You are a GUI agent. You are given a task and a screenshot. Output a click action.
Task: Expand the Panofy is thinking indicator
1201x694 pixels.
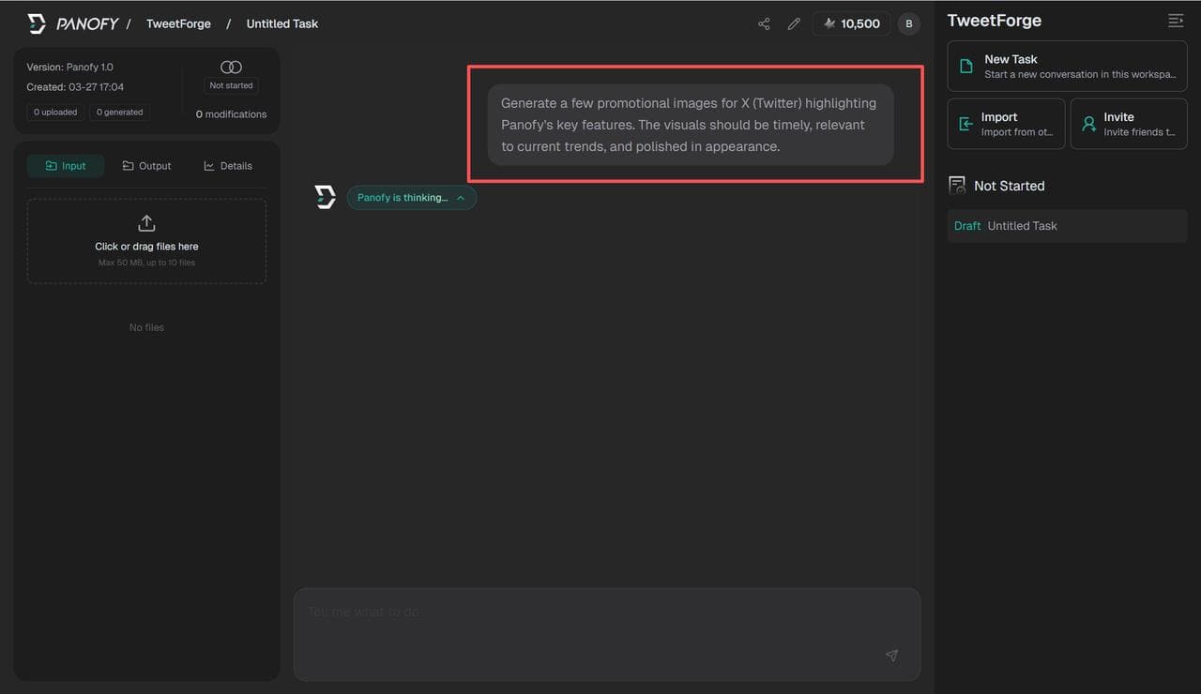[411, 198]
